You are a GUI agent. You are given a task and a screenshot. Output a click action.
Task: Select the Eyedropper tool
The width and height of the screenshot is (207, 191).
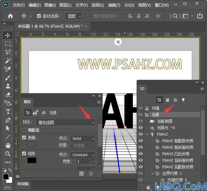[7, 69]
